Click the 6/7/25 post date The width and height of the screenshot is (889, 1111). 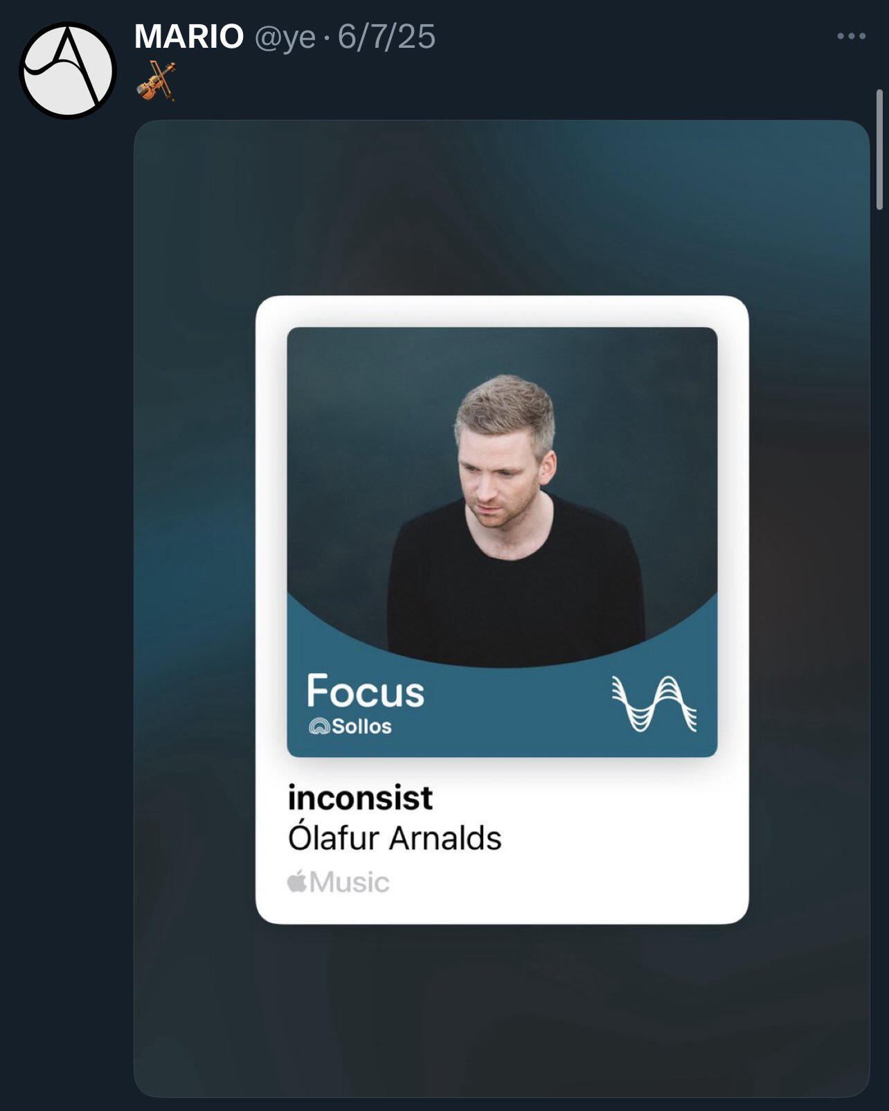click(x=386, y=37)
